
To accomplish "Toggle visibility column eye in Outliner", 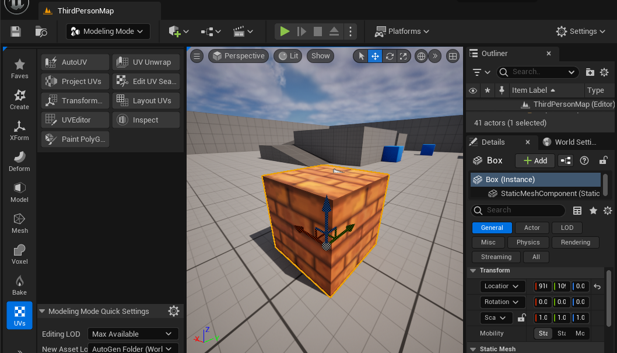I will [473, 90].
